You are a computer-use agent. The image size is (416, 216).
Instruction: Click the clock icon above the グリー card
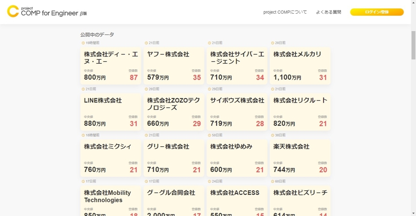coord(146,135)
